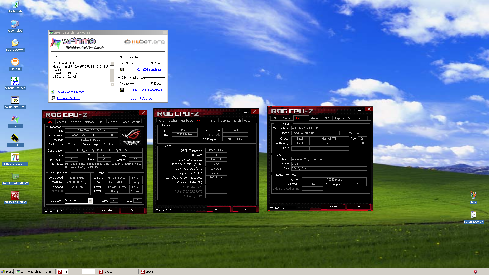
Task: Open the Socket #1 selection dropdown
Action: click(90, 201)
